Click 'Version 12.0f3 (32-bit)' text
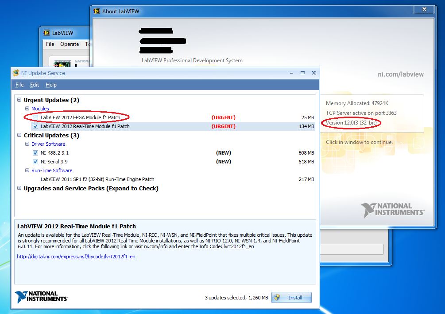445x314 pixels. click(351, 123)
